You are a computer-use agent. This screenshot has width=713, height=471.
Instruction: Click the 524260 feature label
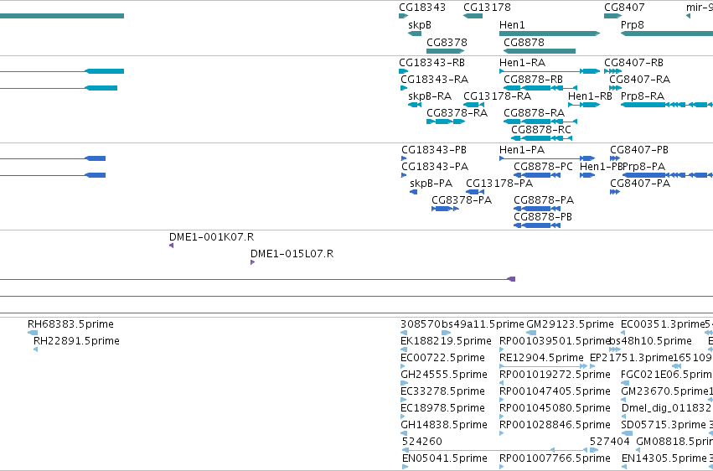422,442
